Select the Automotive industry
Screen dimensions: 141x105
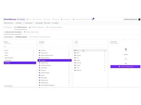coord(54,70)
